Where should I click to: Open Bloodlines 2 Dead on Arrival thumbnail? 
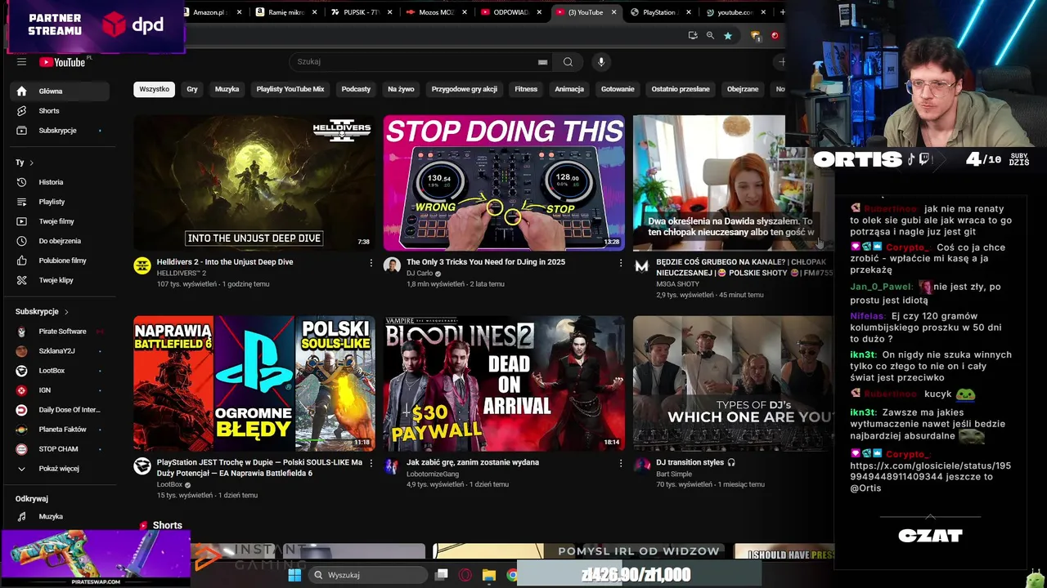(504, 383)
